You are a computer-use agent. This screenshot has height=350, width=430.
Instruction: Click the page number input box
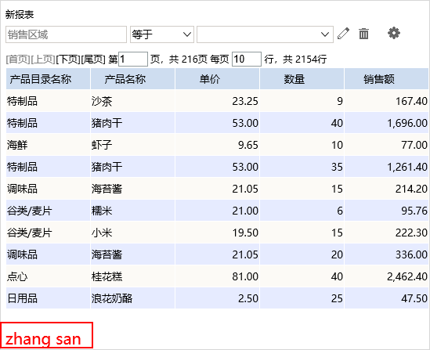(133, 60)
